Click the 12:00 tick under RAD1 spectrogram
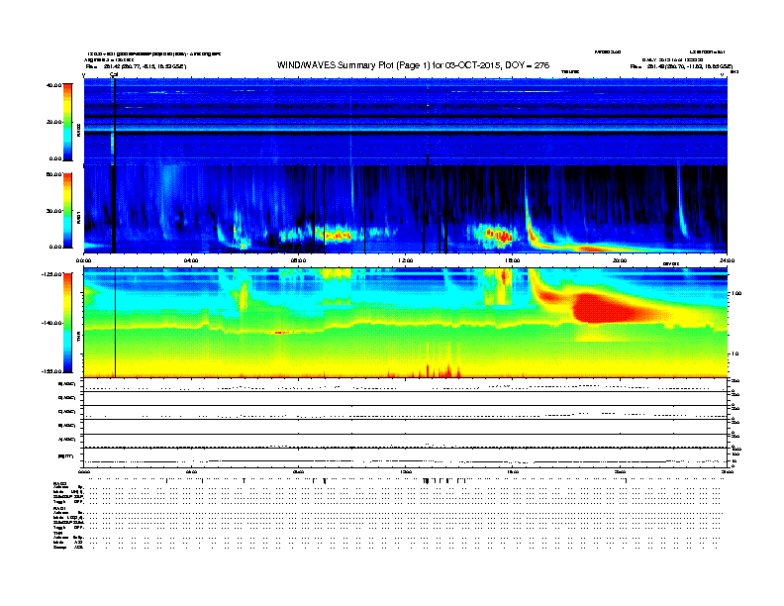 point(406,260)
